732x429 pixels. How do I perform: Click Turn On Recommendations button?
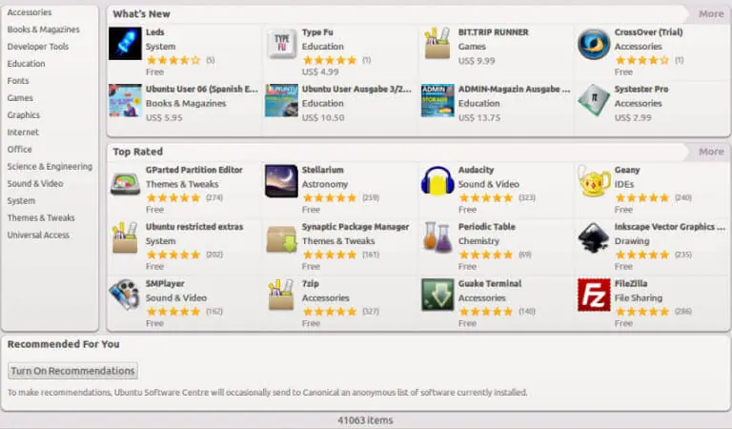click(72, 371)
